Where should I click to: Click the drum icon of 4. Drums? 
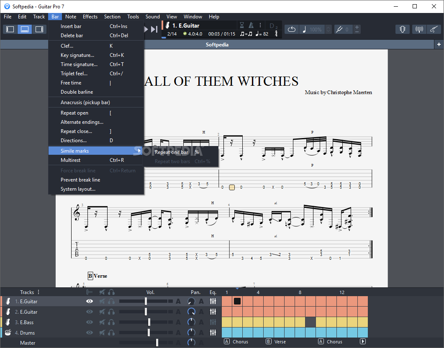pos(8,333)
